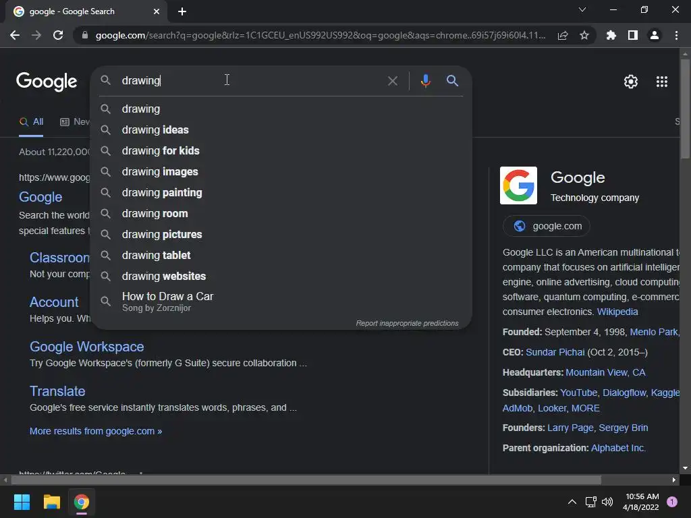
Task: Click the Google logo
Action: tap(47, 82)
